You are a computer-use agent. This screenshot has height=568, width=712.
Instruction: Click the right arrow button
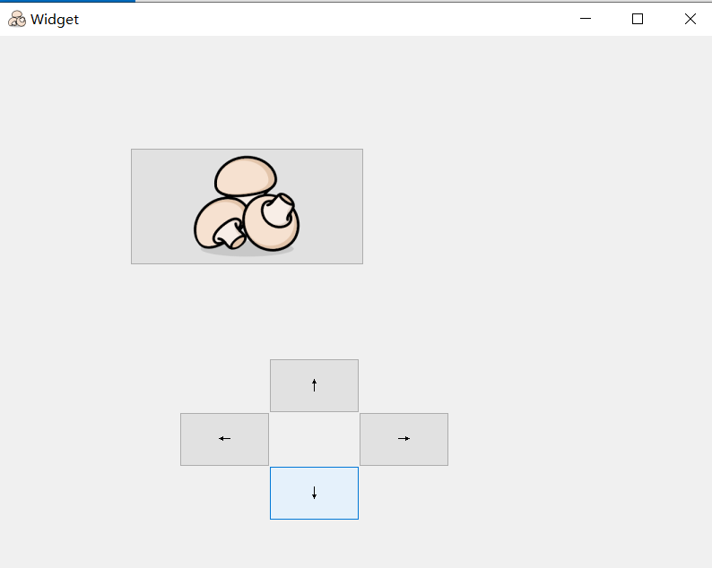click(x=404, y=439)
